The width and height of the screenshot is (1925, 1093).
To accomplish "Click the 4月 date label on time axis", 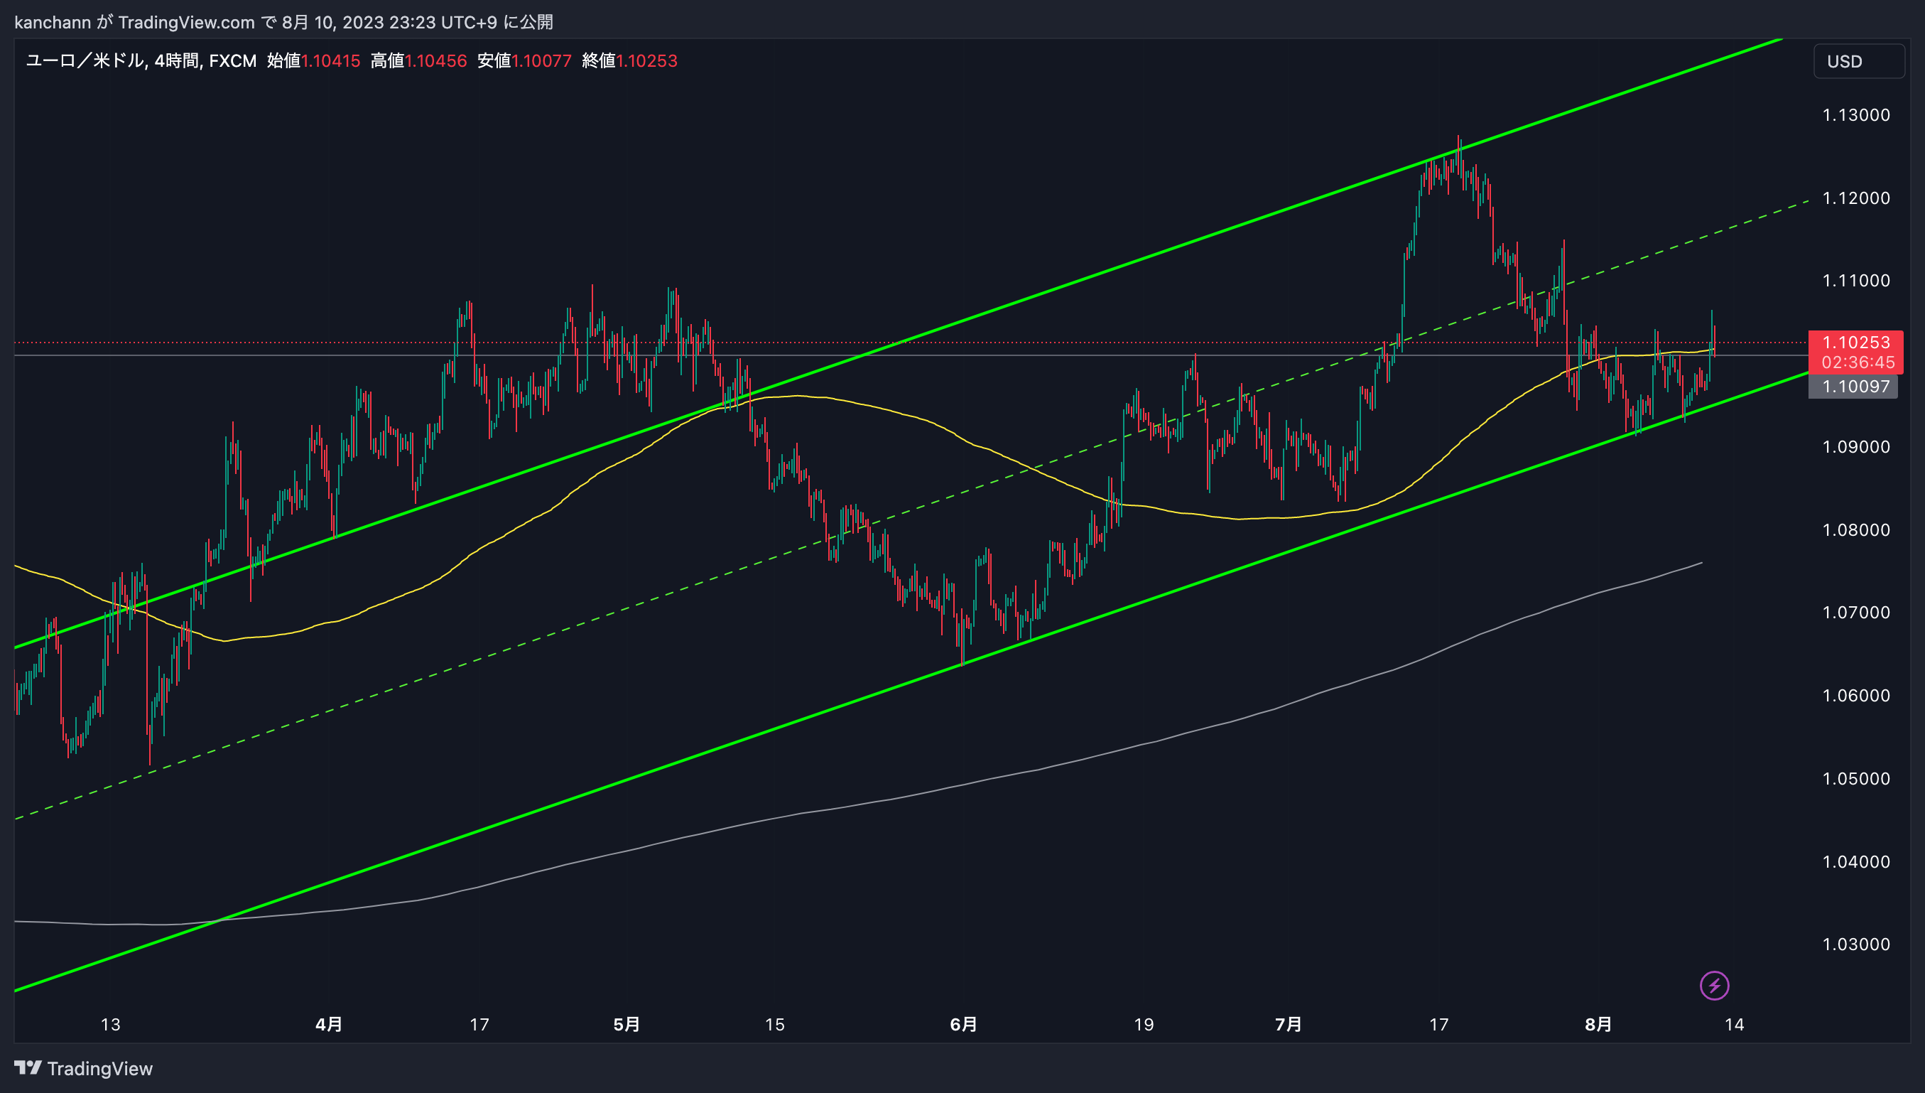I will click(329, 1025).
